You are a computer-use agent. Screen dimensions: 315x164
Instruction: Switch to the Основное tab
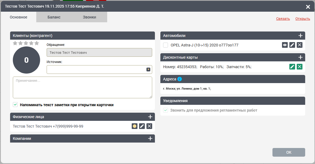coord(19,17)
